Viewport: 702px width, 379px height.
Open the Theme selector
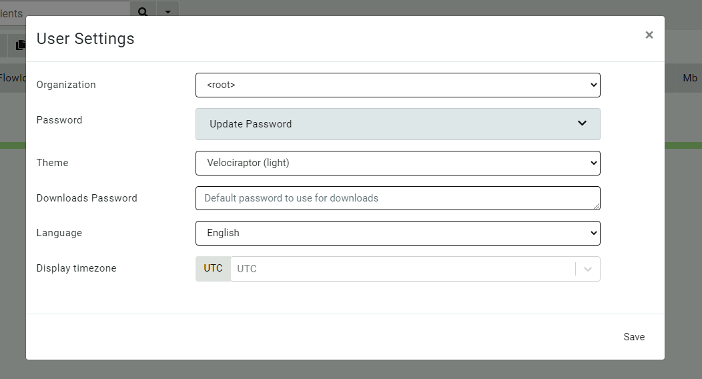(x=398, y=163)
